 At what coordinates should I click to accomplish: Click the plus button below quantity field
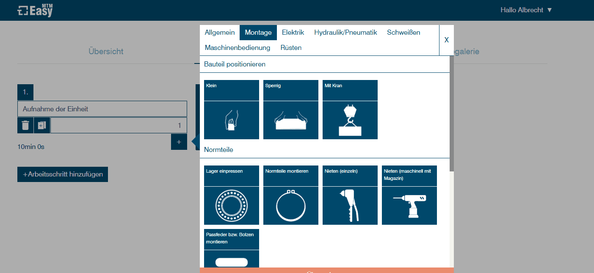click(x=179, y=142)
